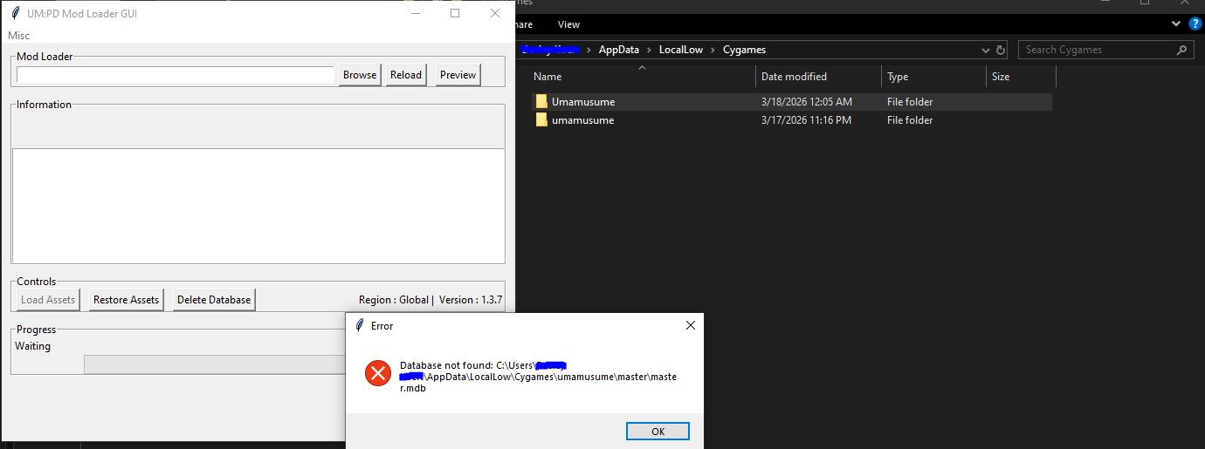Open the View tab in File Explorer
The width and height of the screenshot is (1205, 449).
pos(569,24)
